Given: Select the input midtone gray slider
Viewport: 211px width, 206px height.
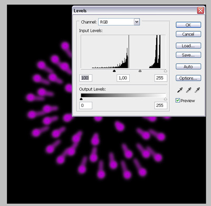Looking at the screenshot, I should pyautogui.click(x=140, y=71).
